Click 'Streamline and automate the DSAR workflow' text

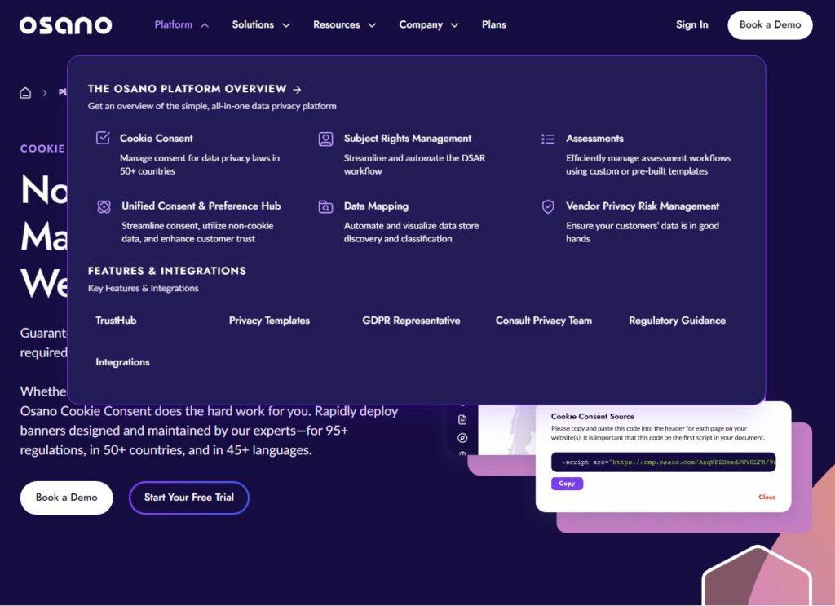pyautogui.click(x=414, y=165)
